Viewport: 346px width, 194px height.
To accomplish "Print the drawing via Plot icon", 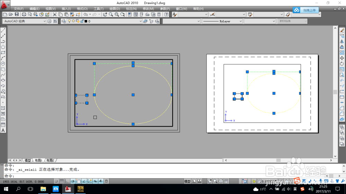I will click(24, 14).
